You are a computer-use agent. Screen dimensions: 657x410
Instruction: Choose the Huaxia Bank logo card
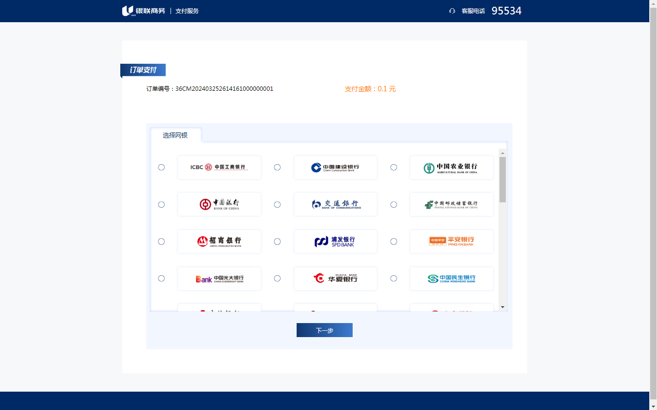[x=335, y=279]
